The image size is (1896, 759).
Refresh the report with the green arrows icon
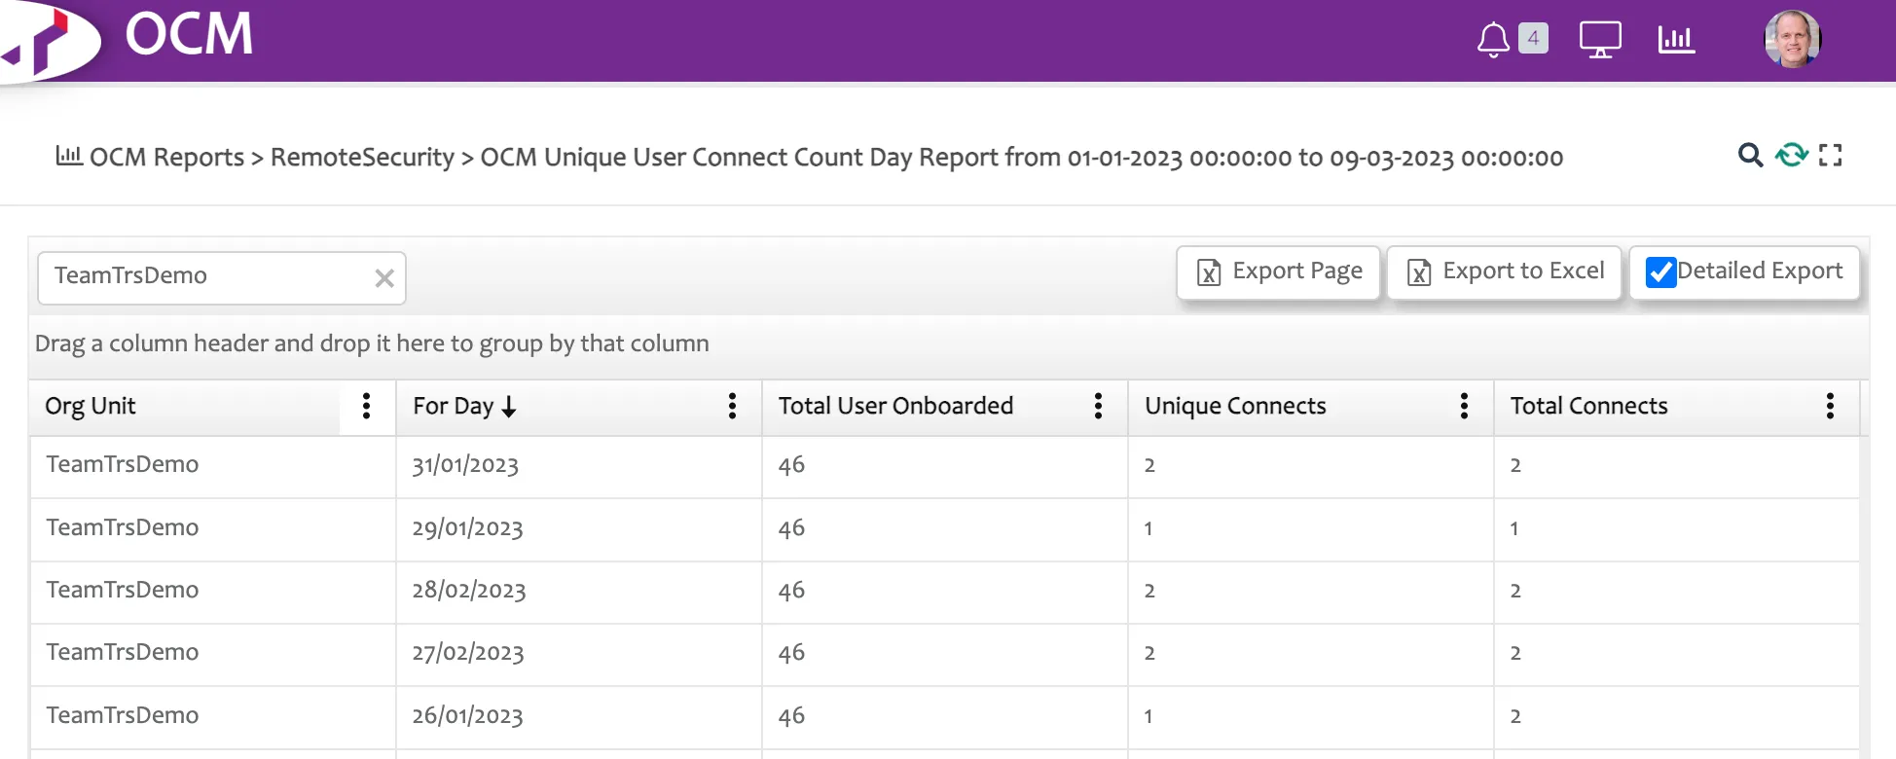[1791, 155]
